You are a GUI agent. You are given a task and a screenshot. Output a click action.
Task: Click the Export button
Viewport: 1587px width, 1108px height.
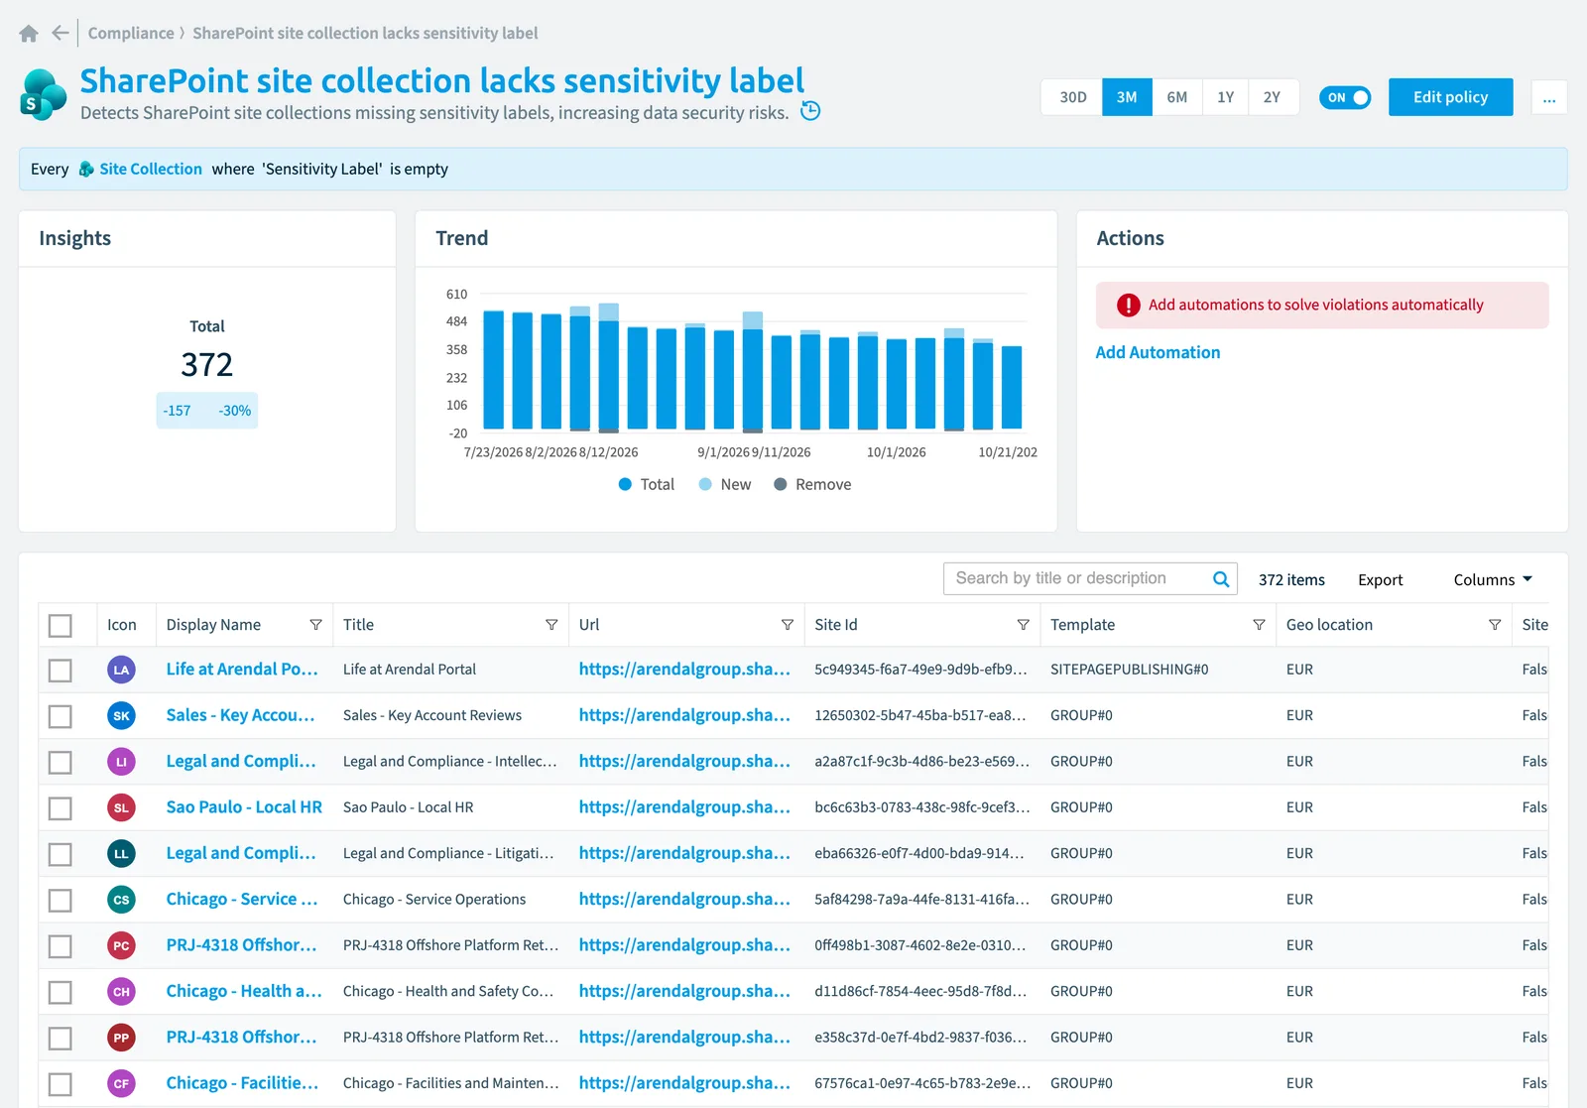point(1380,580)
